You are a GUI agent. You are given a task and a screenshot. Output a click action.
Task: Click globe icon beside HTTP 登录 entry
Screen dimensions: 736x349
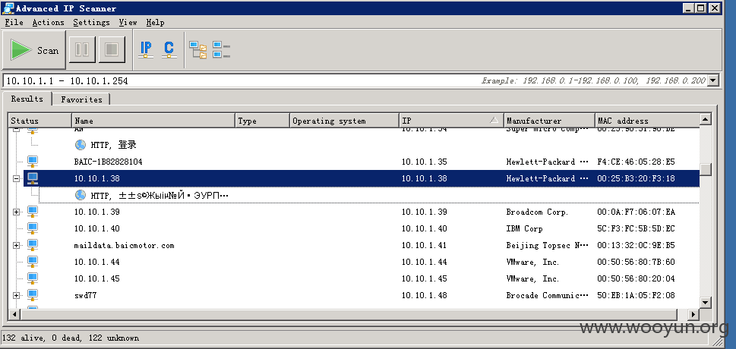coord(81,145)
